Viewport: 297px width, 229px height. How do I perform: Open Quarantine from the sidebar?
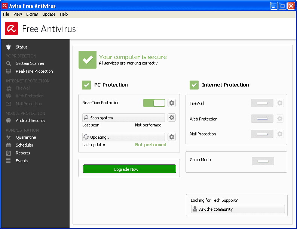point(26,137)
